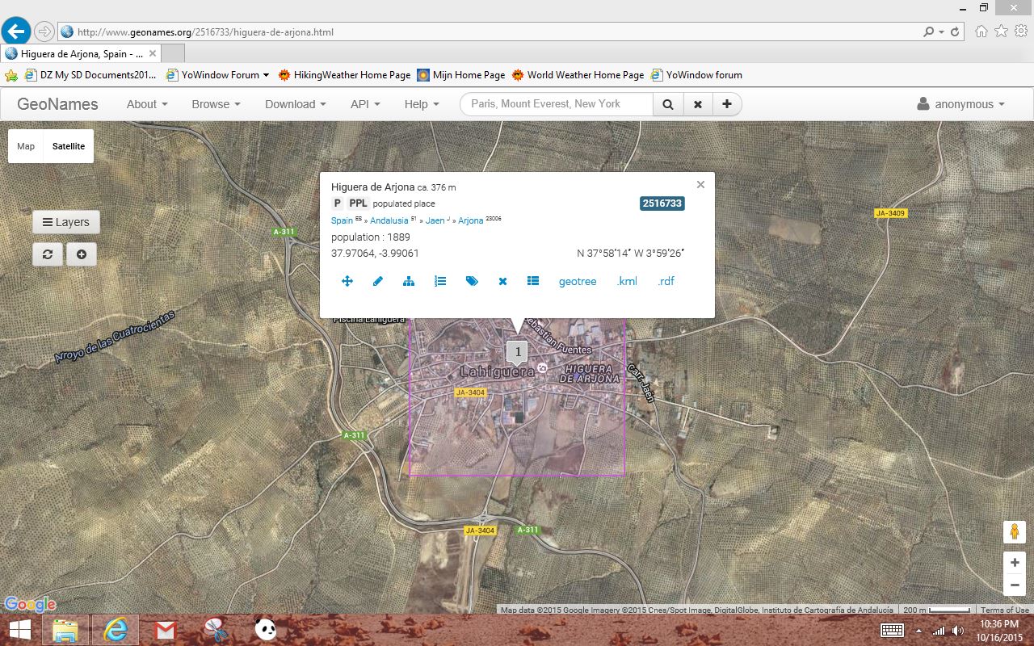
Task: Expand the Browse dropdown menu
Action: 216,104
